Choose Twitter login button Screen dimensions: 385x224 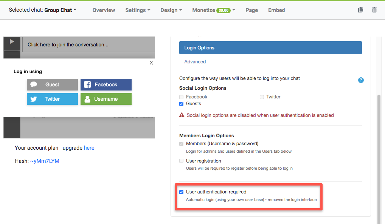pyautogui.click(x=52, y=99)
